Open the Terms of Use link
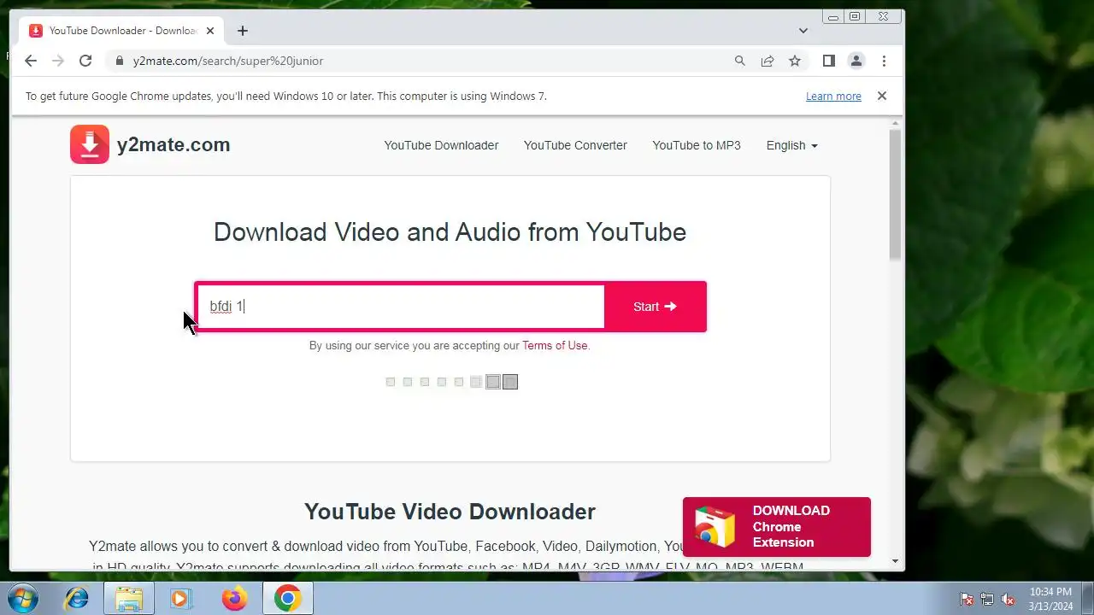Viewport: 1094px width, 615px height. [x=555, y=345]
